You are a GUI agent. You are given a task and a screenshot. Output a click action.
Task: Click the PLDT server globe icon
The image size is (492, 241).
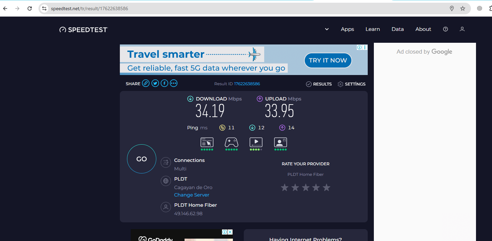tap(166, 181)
